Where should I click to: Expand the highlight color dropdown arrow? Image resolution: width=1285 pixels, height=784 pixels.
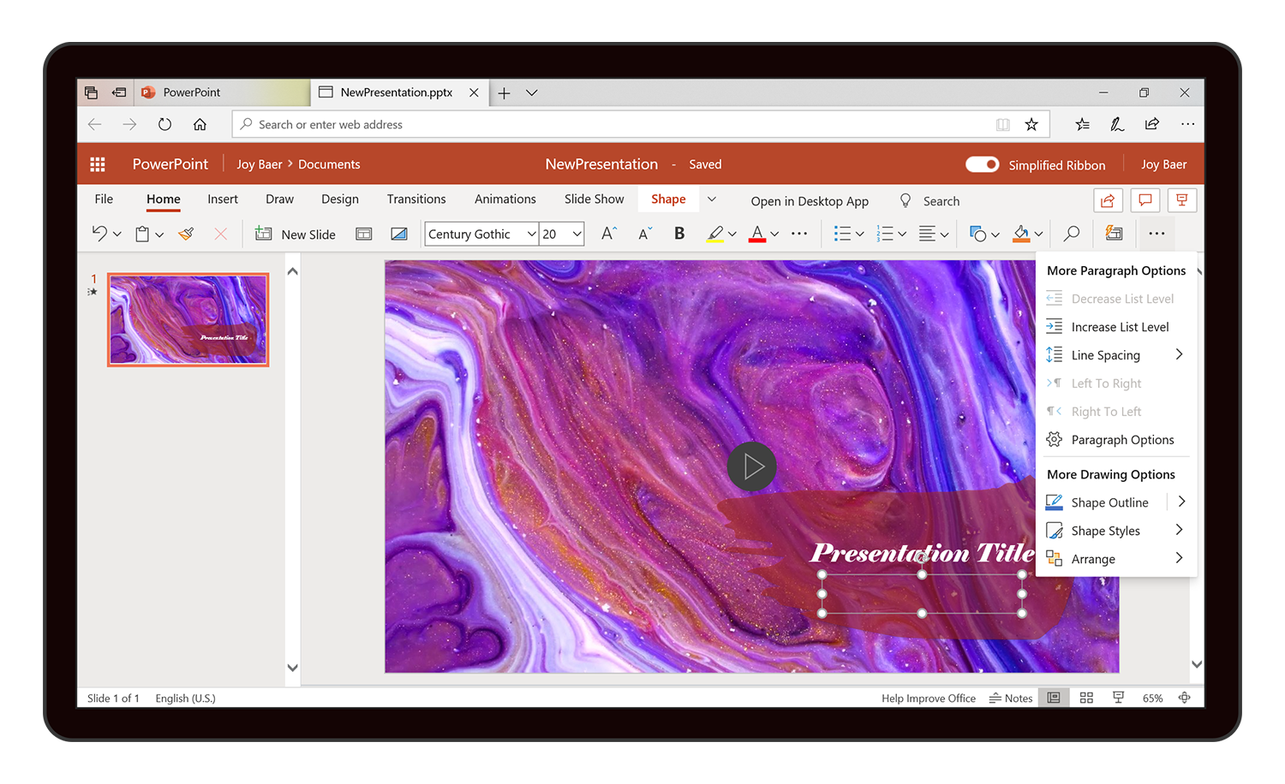click(732, 234)
